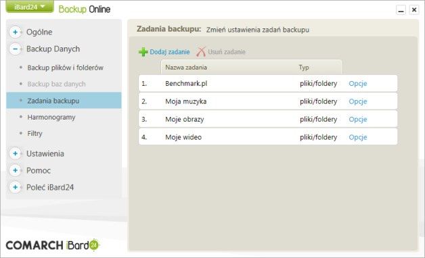Click pliki/foldery type in Moje wideo row
Screen dimensions: 425x258
coord(318,137)
